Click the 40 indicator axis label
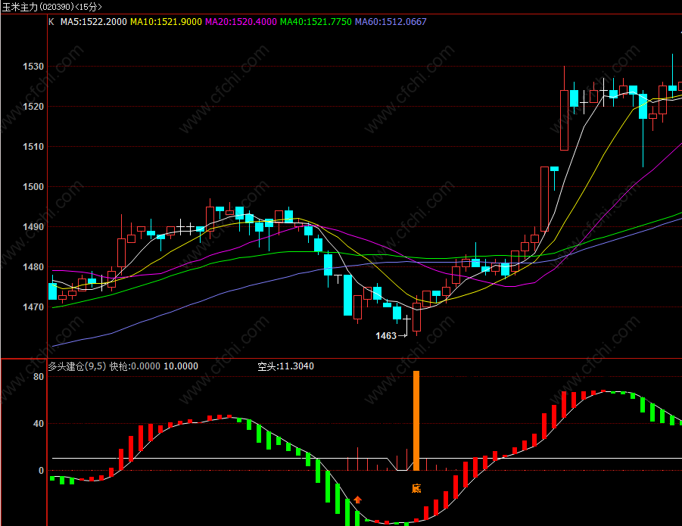Image resolution: width=682 pixels, height=526 pixels. pyautogui.click(x=39, y=423)
